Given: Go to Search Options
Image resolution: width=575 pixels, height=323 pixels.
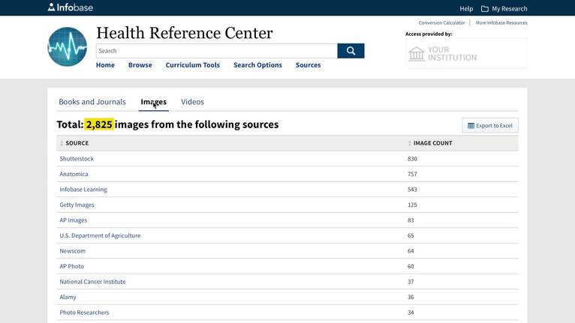Looking at the screenshot, I should (x=257, y=65).
